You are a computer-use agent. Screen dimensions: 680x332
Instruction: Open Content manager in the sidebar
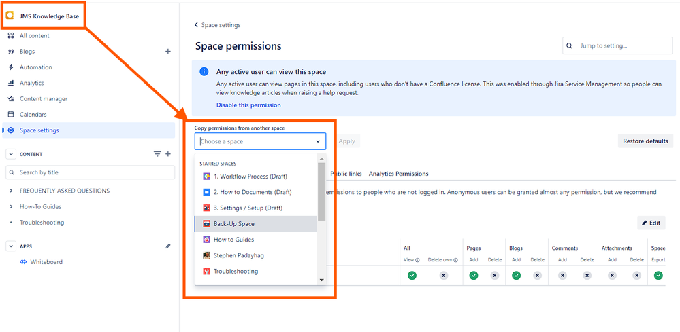pyautogui.click(x=44, y=99)
